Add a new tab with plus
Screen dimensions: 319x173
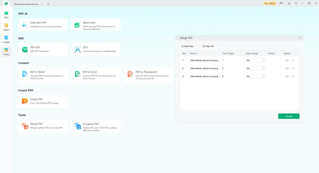tap(48, 4)
